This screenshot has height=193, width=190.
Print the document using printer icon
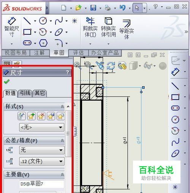tap(108, 8)
